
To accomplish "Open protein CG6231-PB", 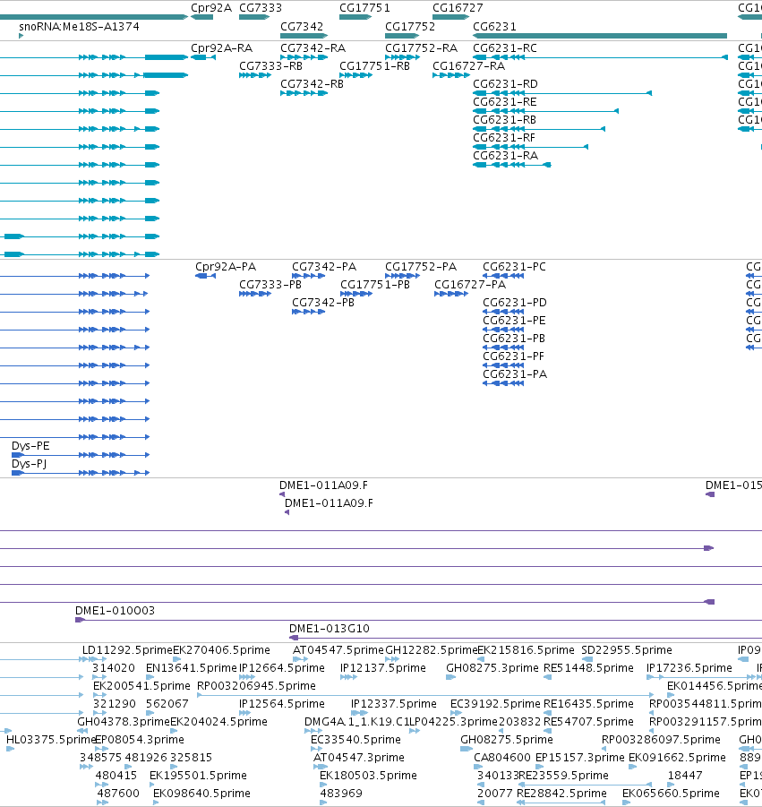I will [513, 339].
